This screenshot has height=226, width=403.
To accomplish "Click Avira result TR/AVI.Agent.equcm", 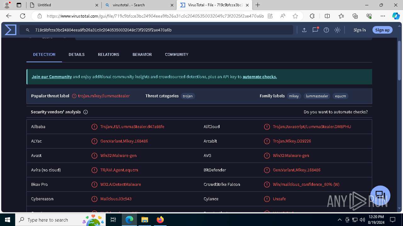I will tap(119, 170).
